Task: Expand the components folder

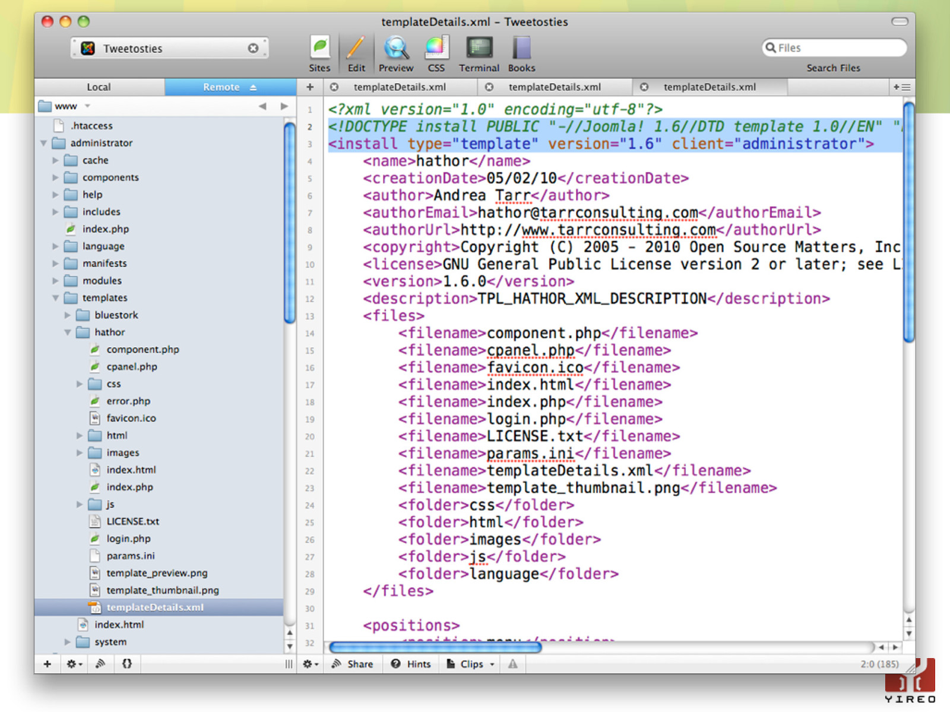Action: pos(55,177)
